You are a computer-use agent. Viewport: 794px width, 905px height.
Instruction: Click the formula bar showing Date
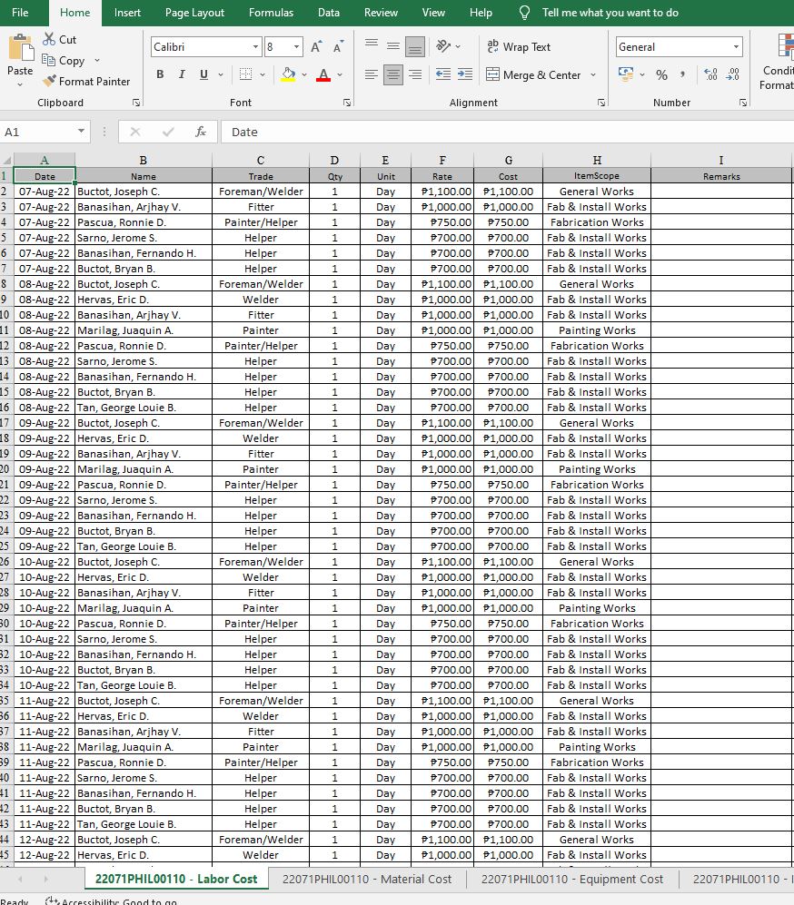pos(508,133)
